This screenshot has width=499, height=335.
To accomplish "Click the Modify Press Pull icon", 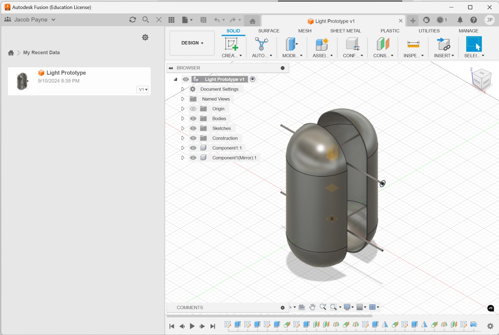I will pyautogui.click(x=292, y=44).
